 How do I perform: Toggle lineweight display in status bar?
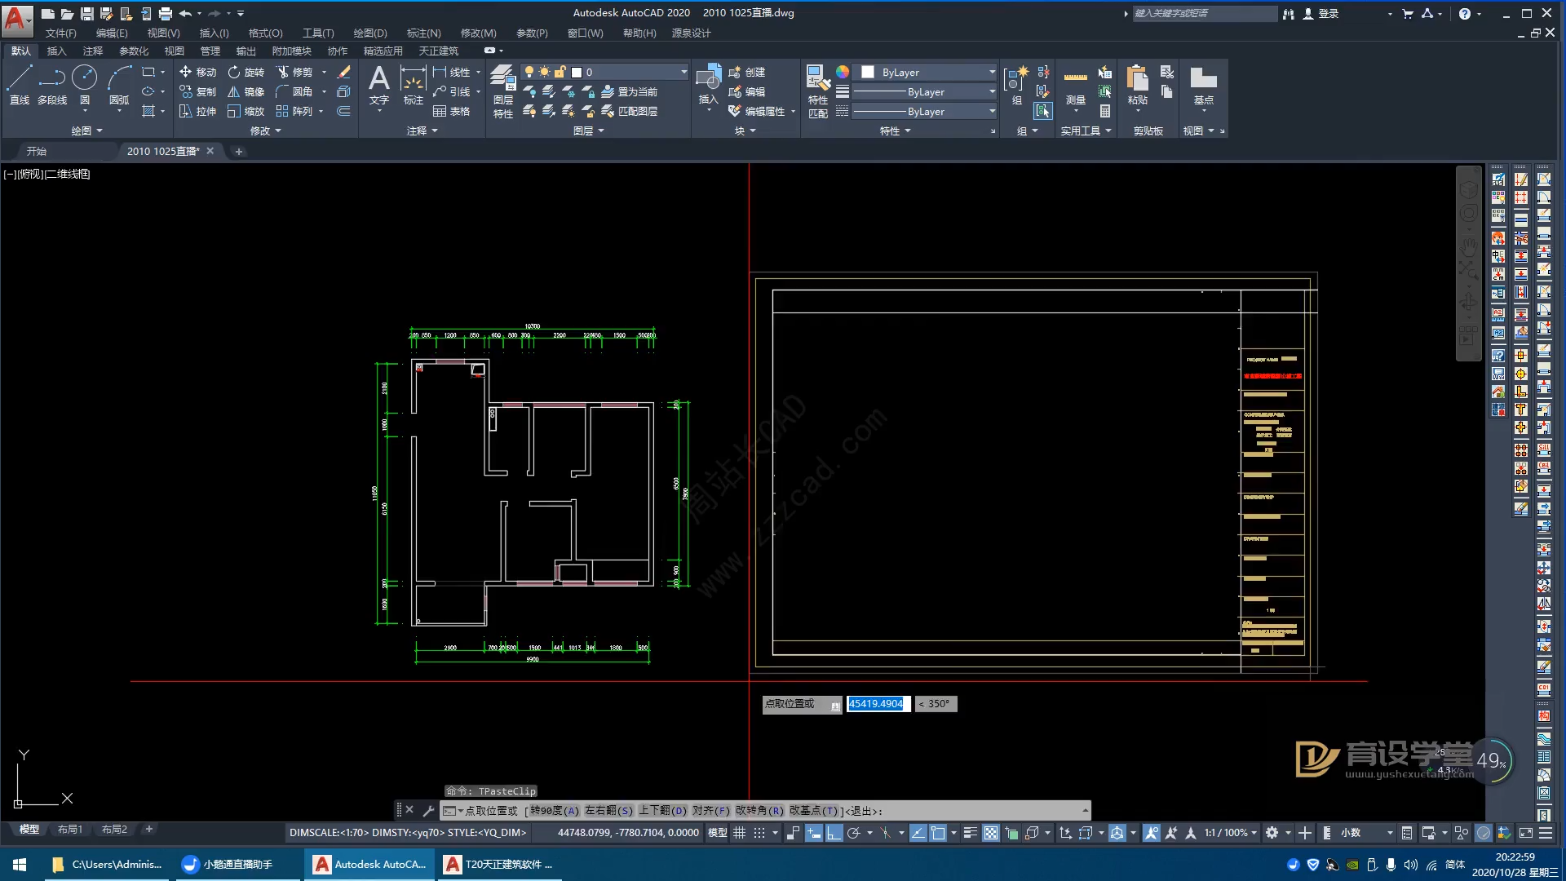click(x=970, y=833)
